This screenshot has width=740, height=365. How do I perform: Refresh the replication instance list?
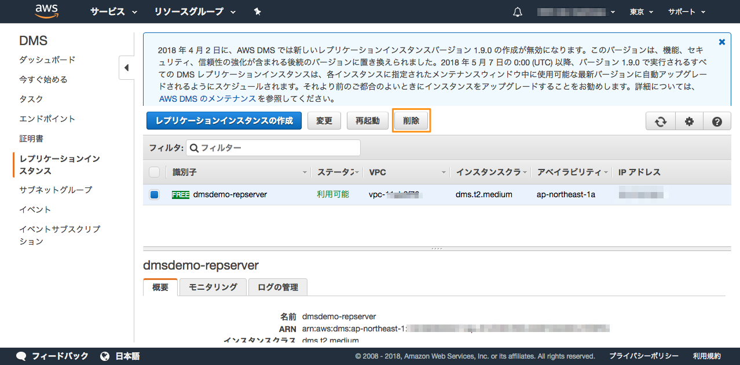tap(660, 121)
